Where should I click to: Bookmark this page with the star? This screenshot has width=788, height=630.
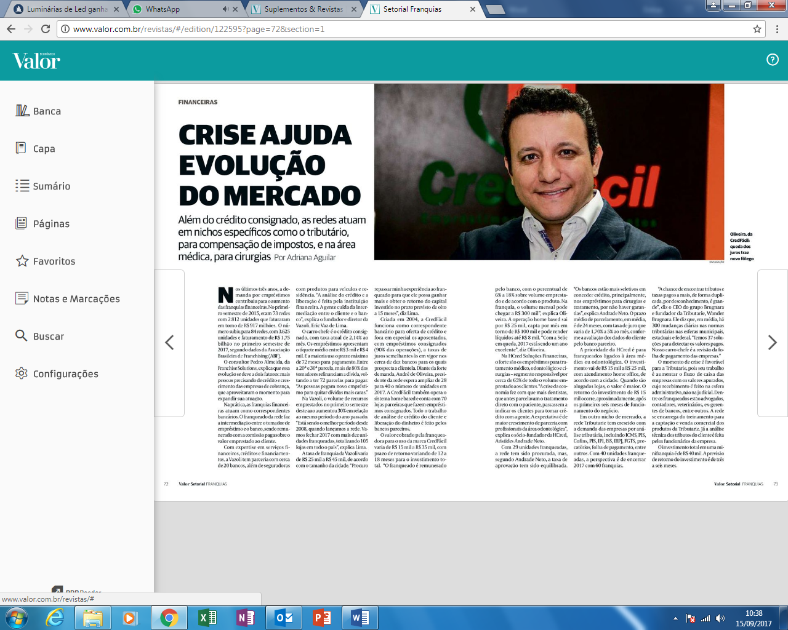point(757,29)
